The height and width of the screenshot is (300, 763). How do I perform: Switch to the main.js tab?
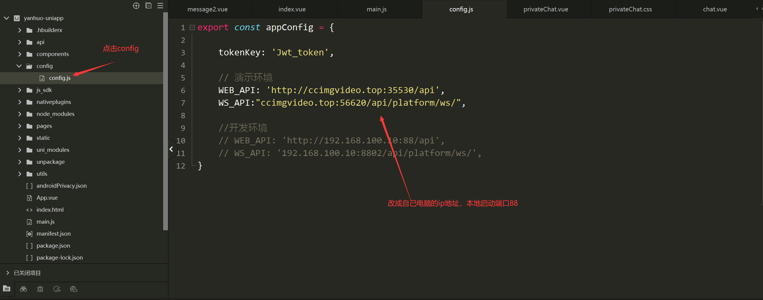pyautogui.click(x=377, y=9)
